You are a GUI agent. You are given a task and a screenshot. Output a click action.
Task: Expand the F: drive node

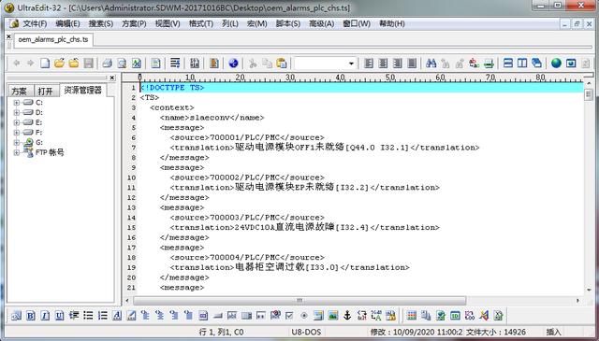pyautogui.click(x=17, y=133)
